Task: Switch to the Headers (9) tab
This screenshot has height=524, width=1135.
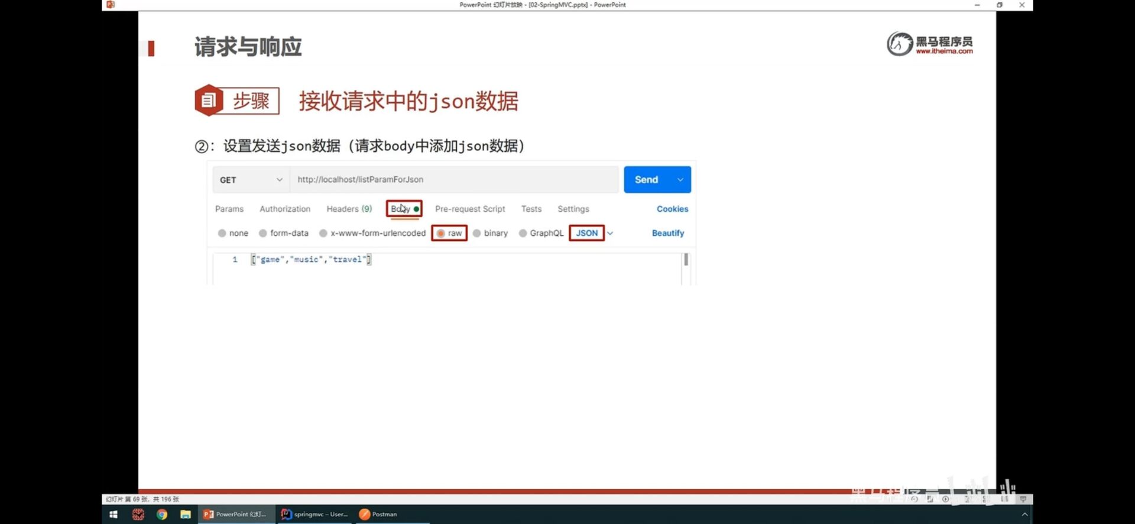Action: (349, 209)
